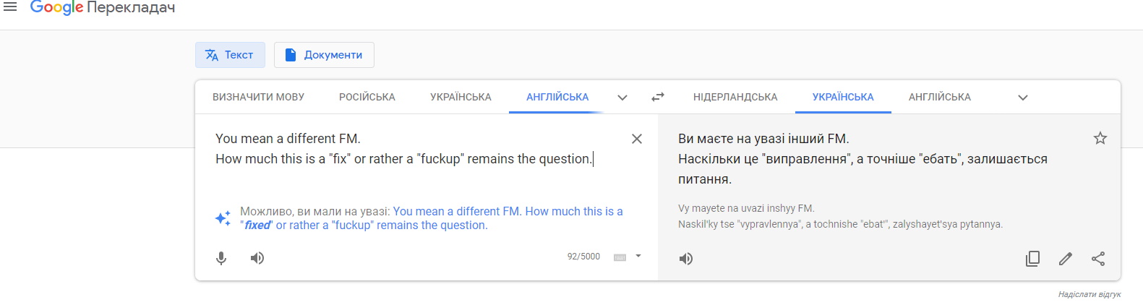The height and width of the screenshot is (305, 1143).
Task: Expand target language list chevron
Action: click(x=1023, y=98)
